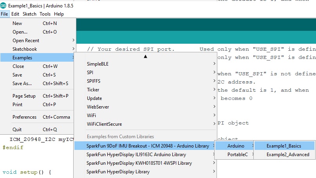Click the 'ICM_20948_I2C' code line
The image size is (316, 178).
tap(42, 139)
